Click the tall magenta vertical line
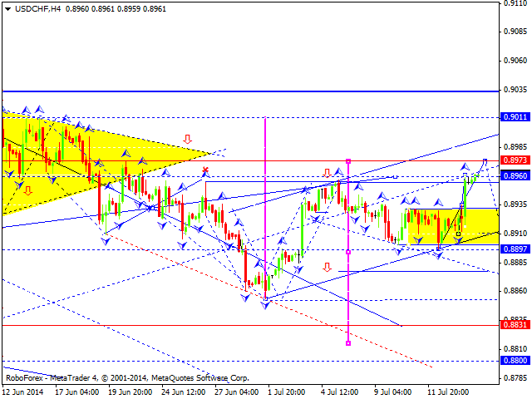The image size is (532, 399). coord(265,208)
